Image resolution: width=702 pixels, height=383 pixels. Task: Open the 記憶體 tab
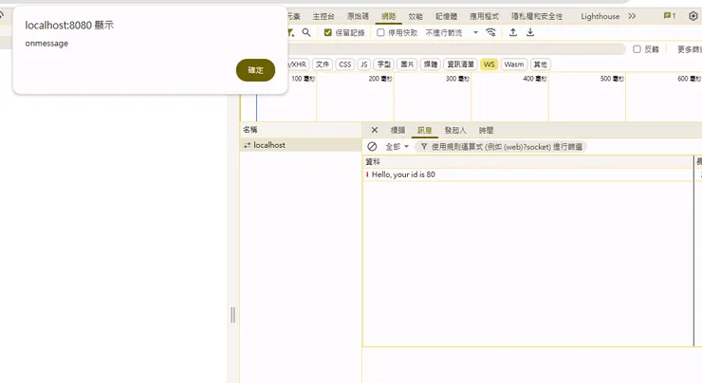click(x=447, y=16)
